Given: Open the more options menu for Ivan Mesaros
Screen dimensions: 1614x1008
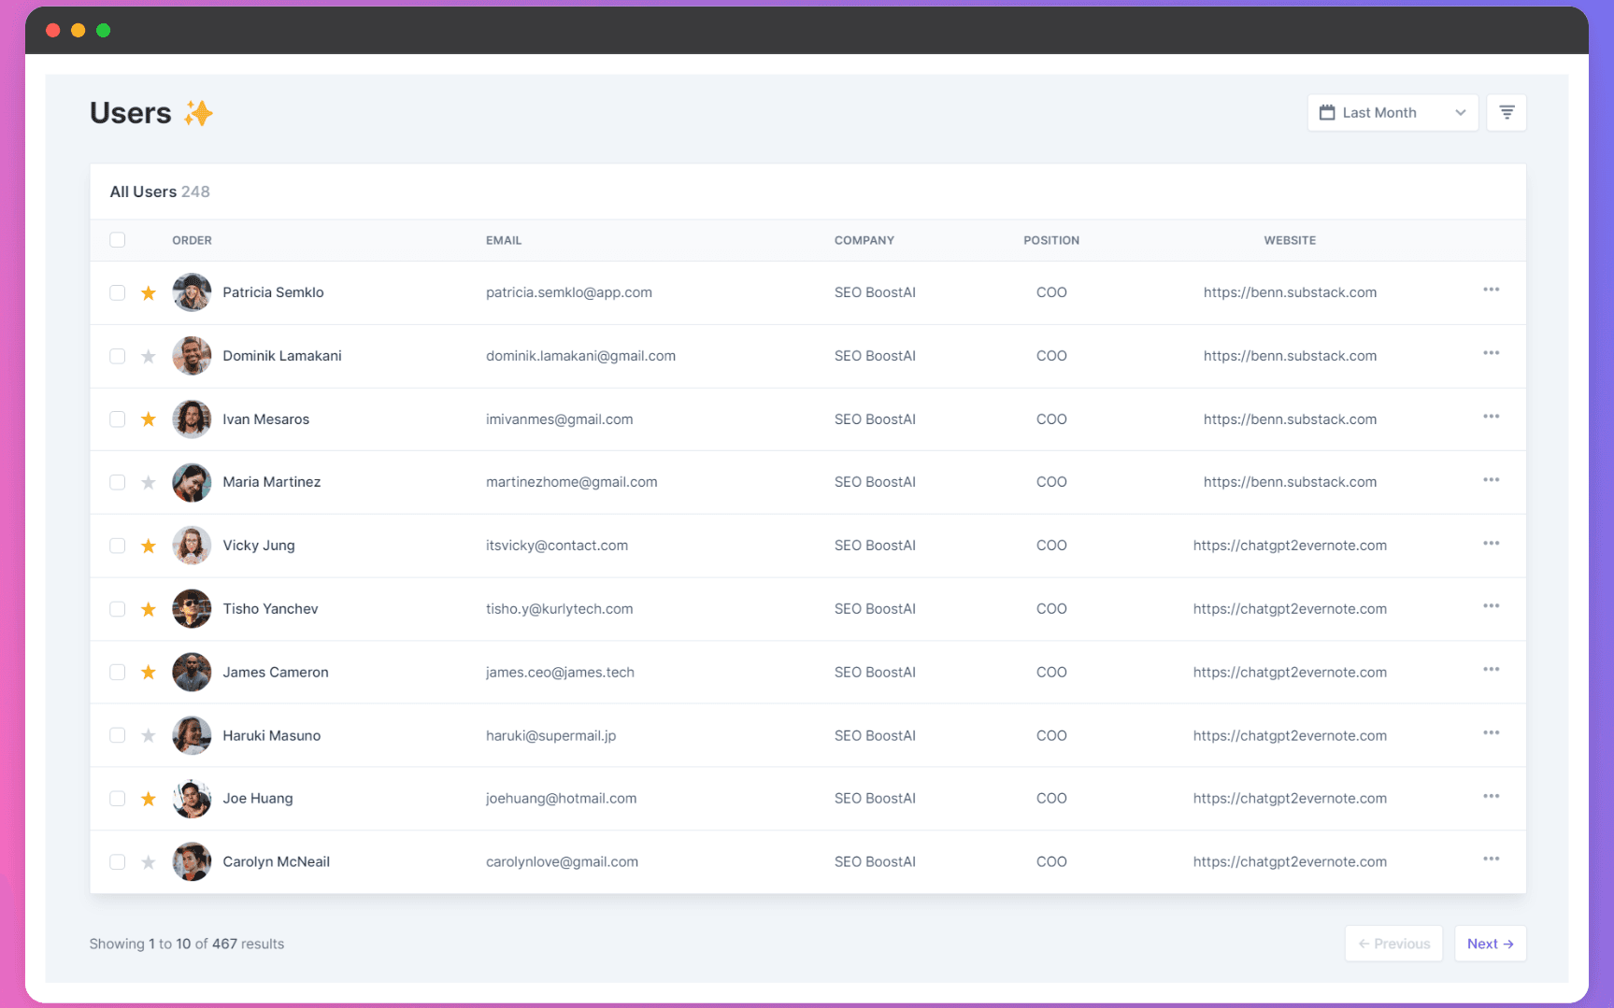Looking at the screenshot, I should pyautogui.click(x=1491, y=417).
